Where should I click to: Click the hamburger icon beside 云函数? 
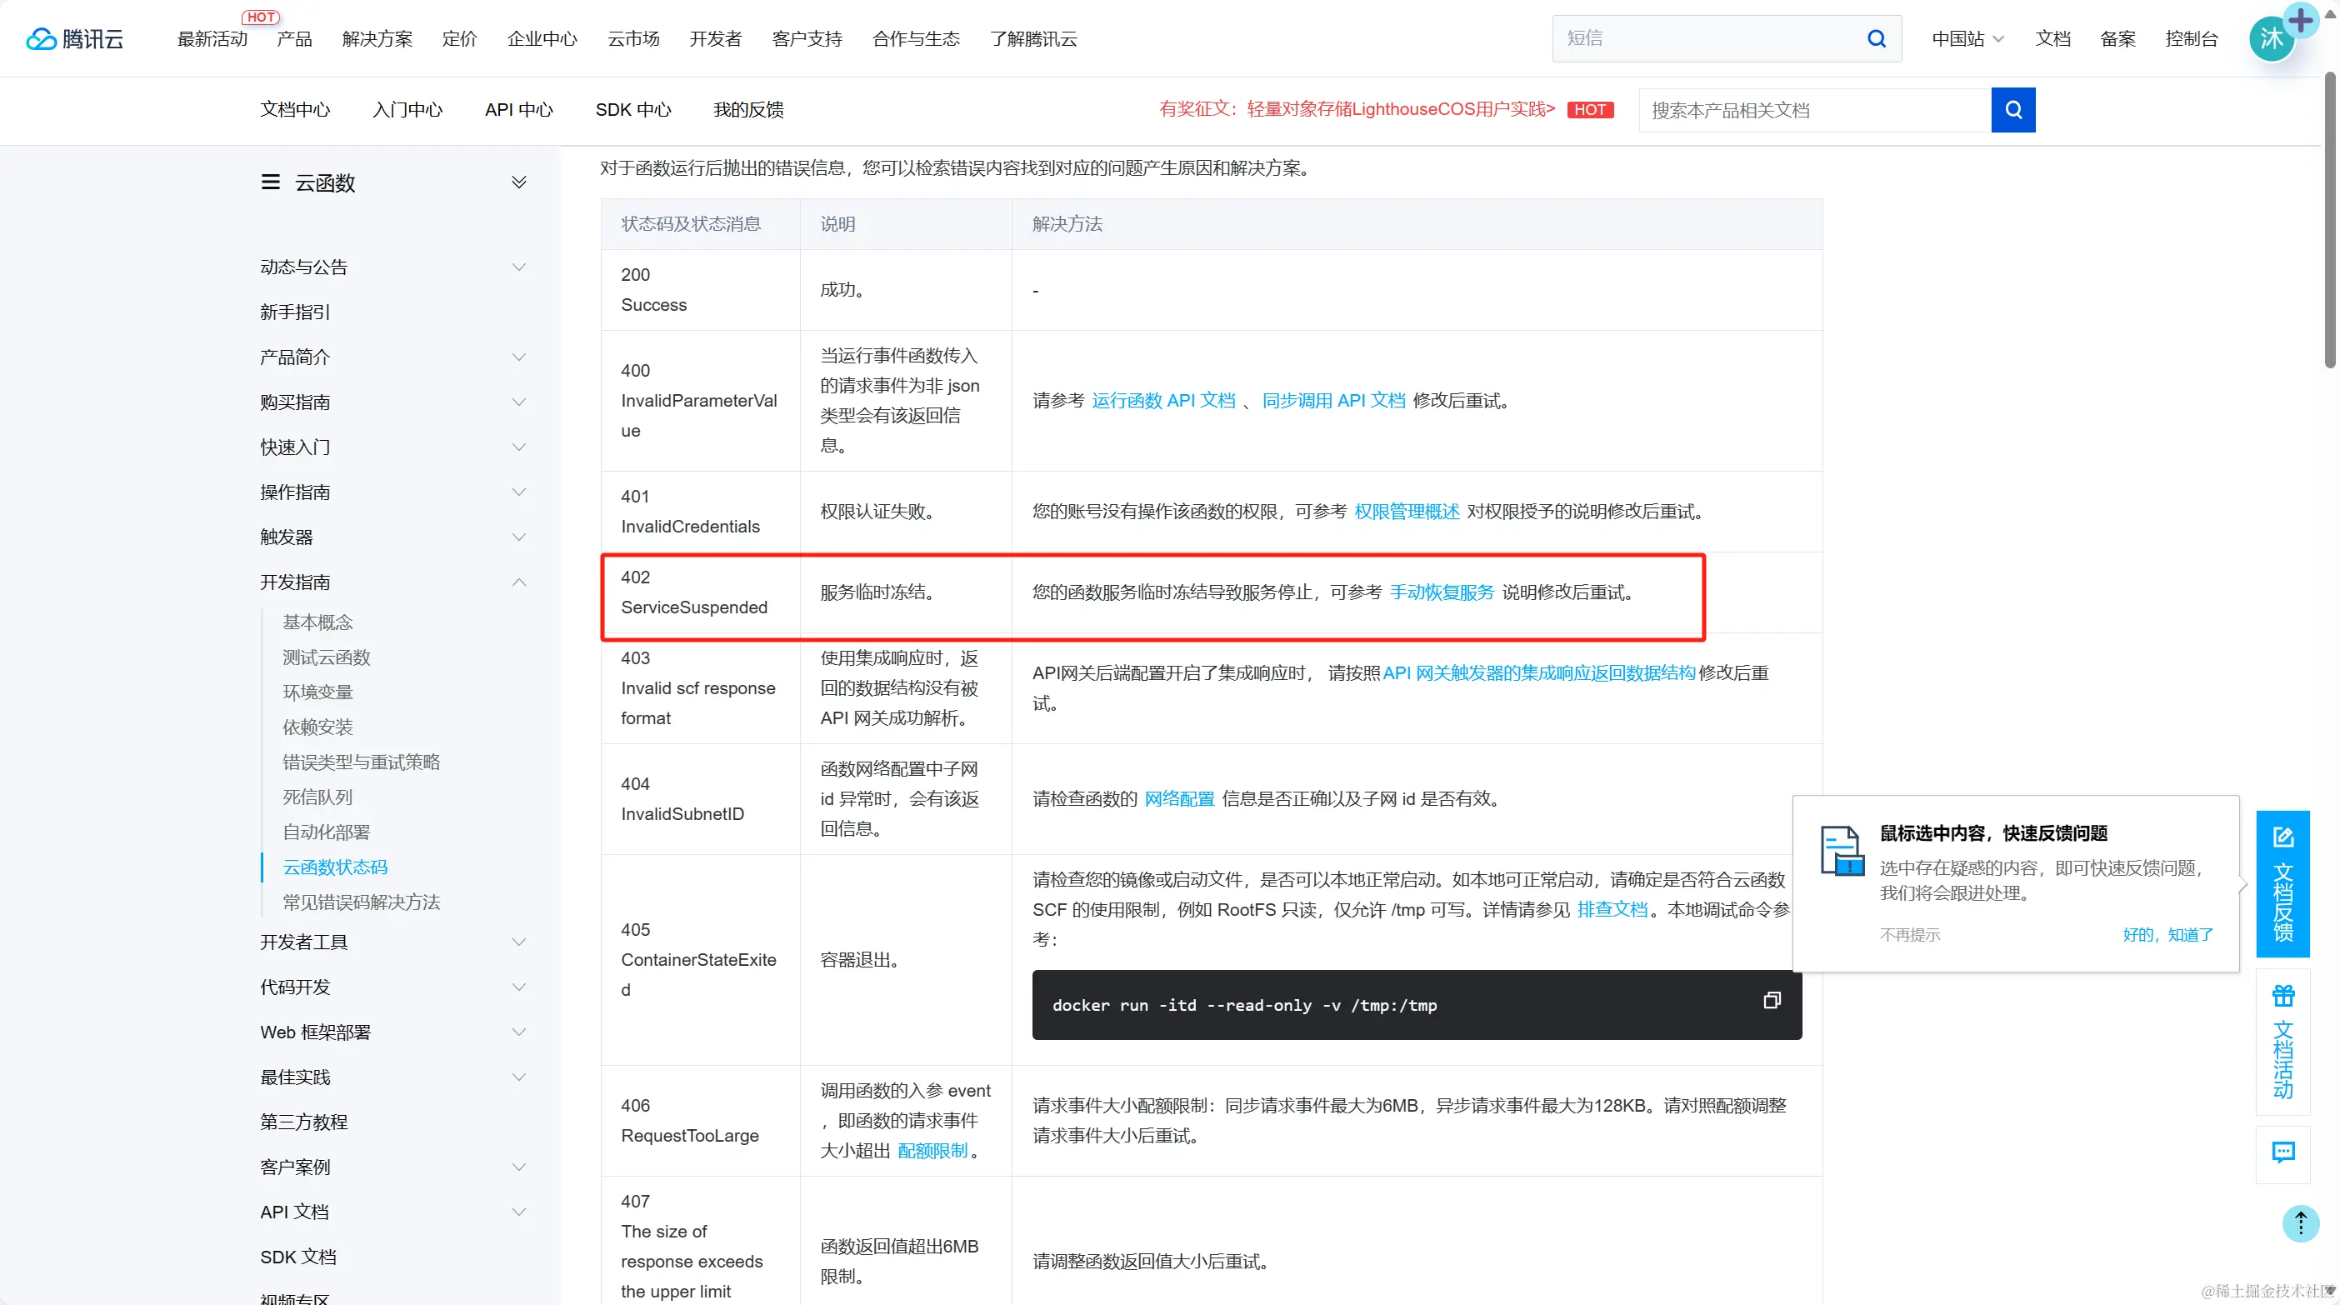(270, 182)
